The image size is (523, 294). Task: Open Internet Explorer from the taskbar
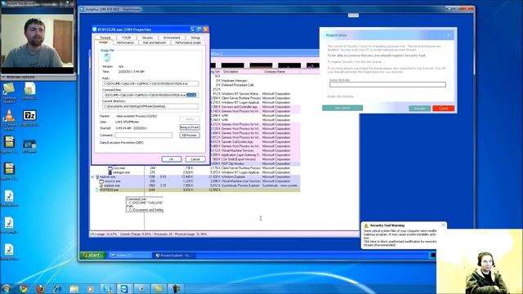[x=57, y=288]
